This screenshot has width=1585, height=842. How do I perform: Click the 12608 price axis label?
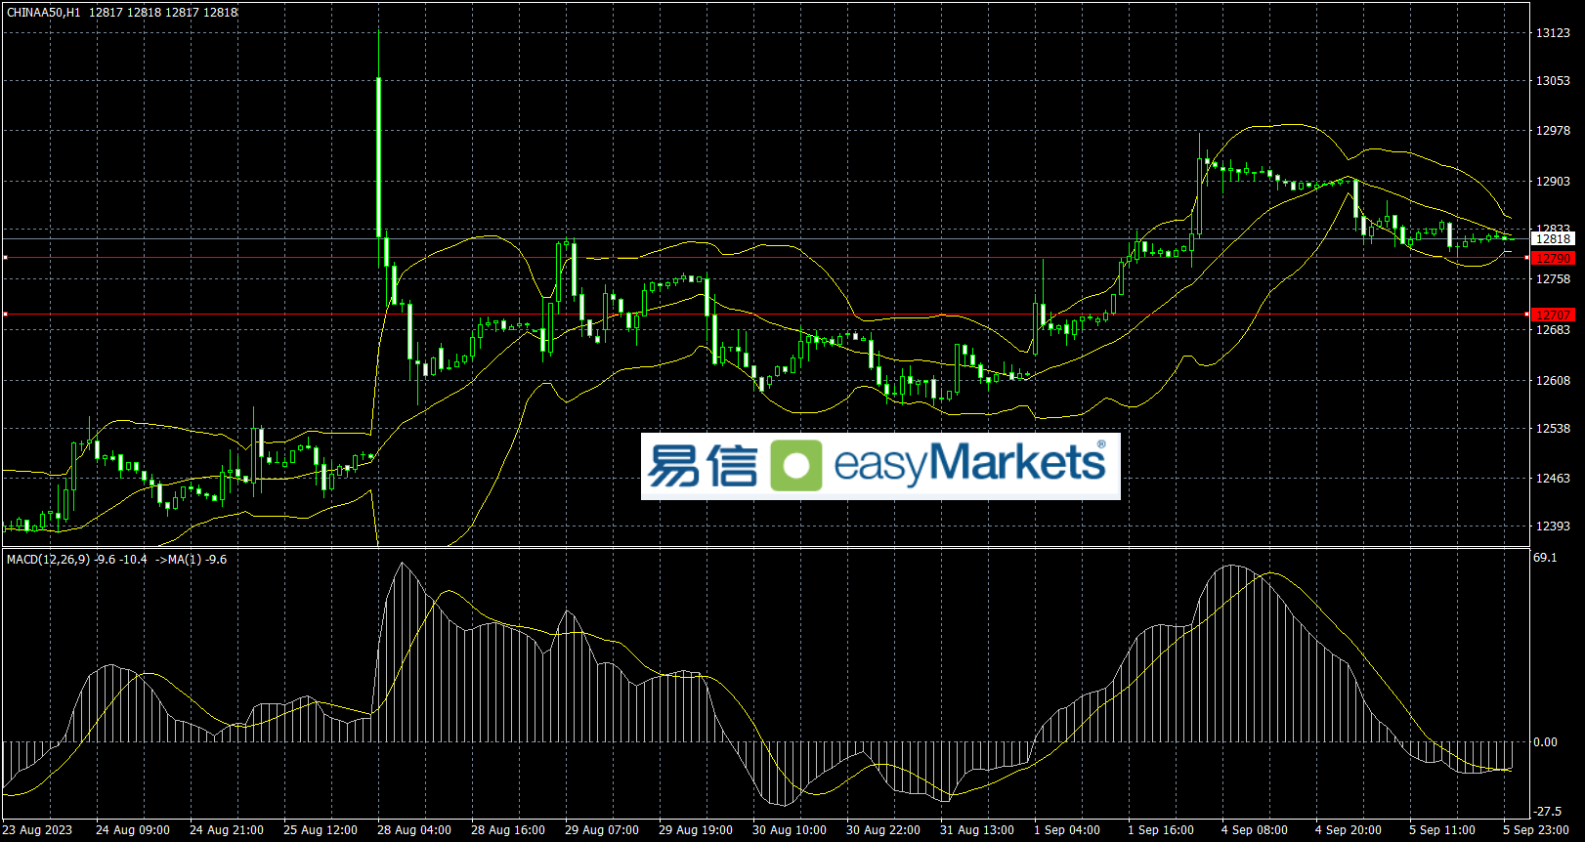(x=1554, y=381)
